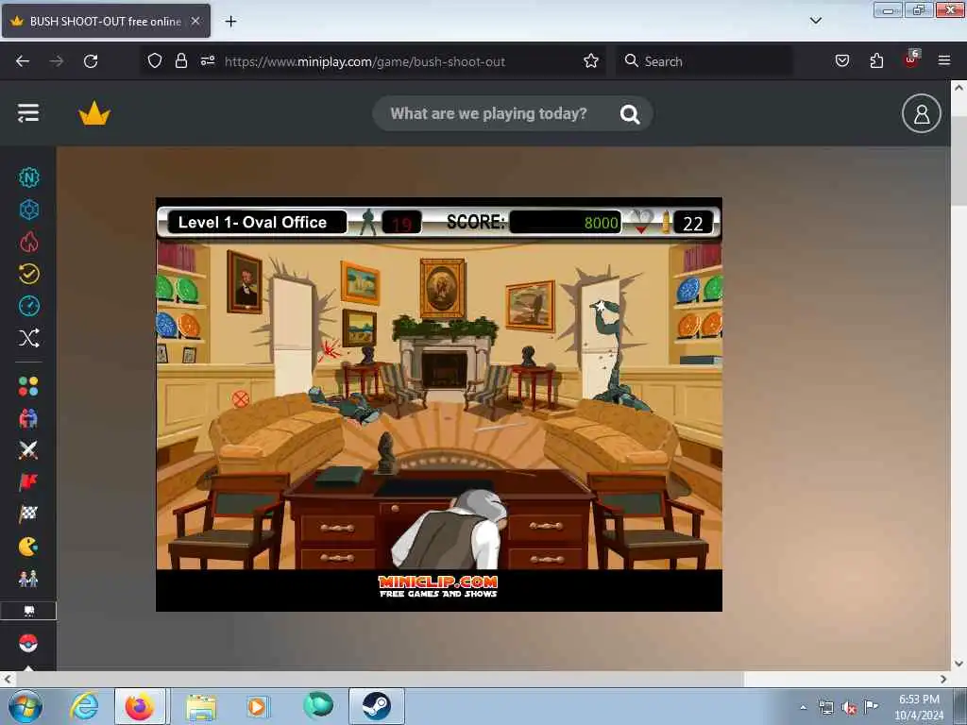Screen dimensions: 967x725
Task: Expand the list all tabs dropdown
Action: point(815,21)
